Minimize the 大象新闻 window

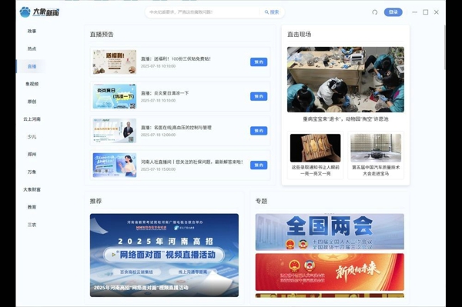tap(414, 12)
